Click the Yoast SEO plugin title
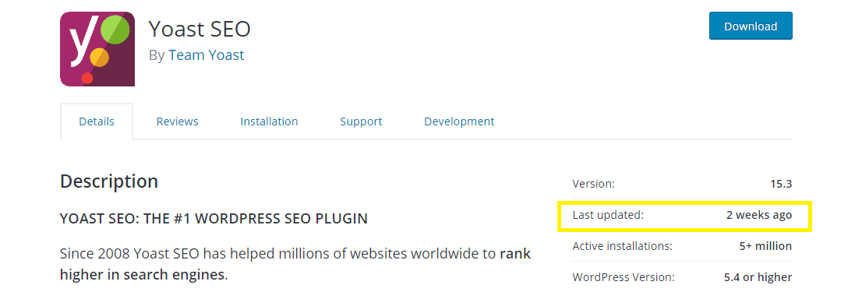The height and width of the screenshot is (292, 848). coord(200,29)
